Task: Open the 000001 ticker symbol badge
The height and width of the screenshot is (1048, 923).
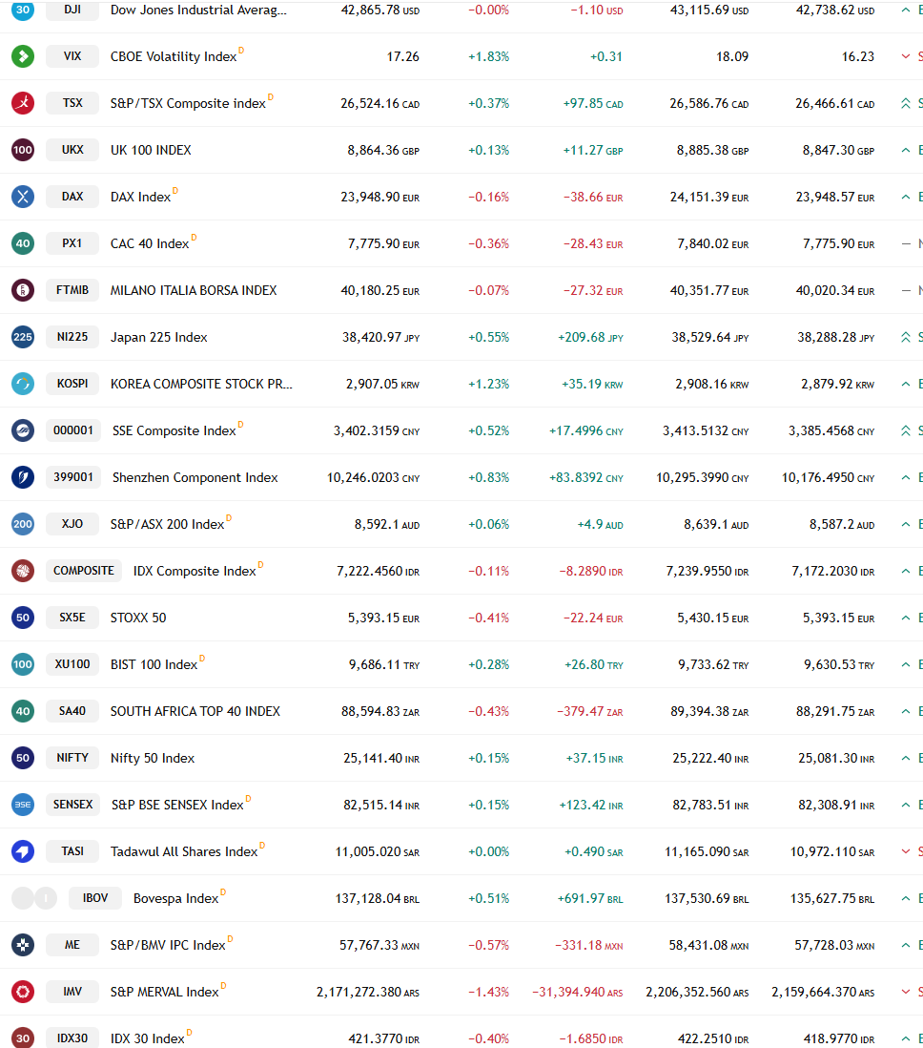Action: 73,430
